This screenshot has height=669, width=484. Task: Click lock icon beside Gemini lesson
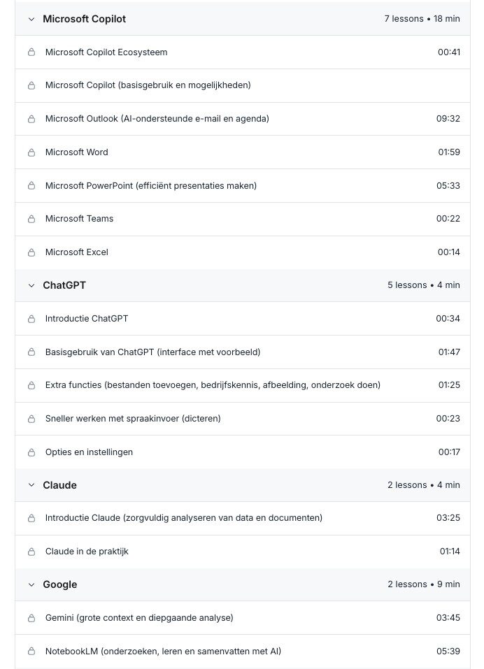[x=31, y=618]
